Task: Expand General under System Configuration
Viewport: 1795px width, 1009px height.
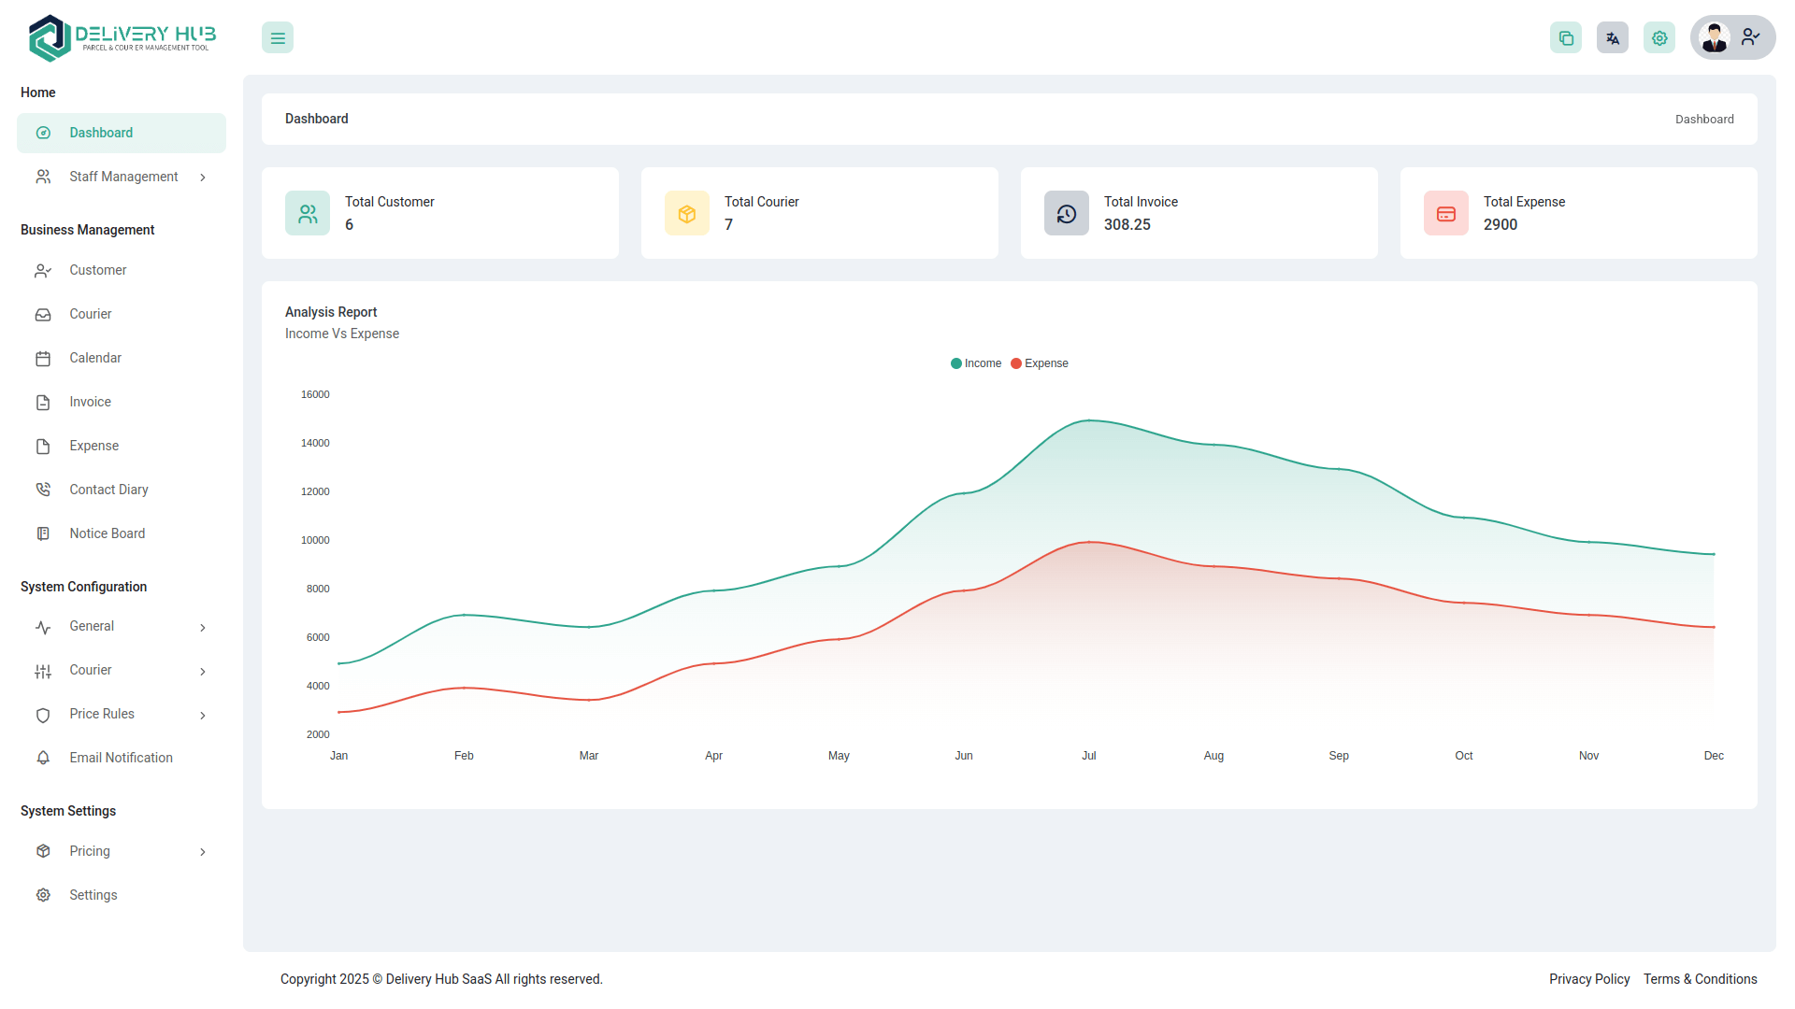Action: point(203,628)
